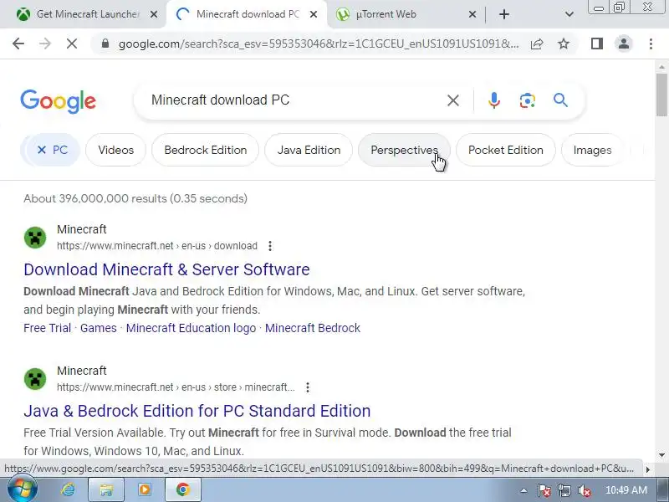
Task: Click the Chrome taskbar icon
Action: (183, 489)
